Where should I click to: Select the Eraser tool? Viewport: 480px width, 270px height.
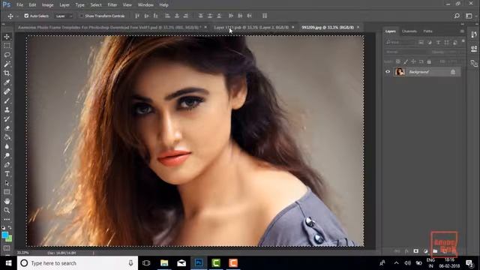pyautogui.click(x=7, y=128)
